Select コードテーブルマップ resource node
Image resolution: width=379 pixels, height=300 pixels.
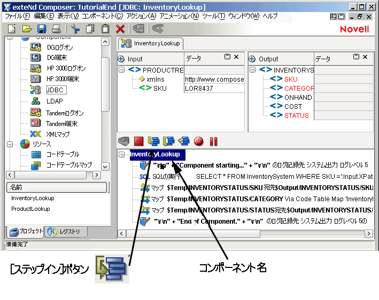pos(69,165)
